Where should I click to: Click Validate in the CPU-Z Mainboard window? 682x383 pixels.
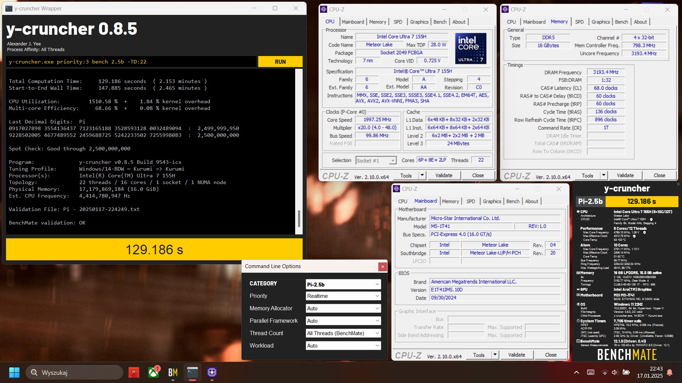(x=516, y=355)
